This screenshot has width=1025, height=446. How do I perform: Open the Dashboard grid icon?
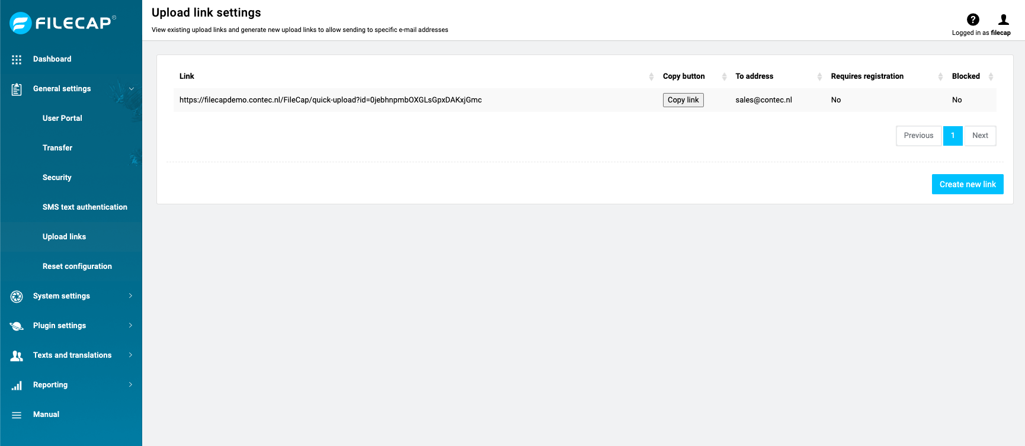pos(16,59)
